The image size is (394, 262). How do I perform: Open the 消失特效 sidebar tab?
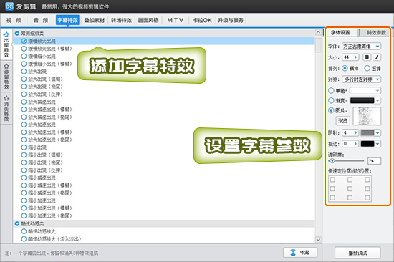pyautogui.click(x=6, y=108)
